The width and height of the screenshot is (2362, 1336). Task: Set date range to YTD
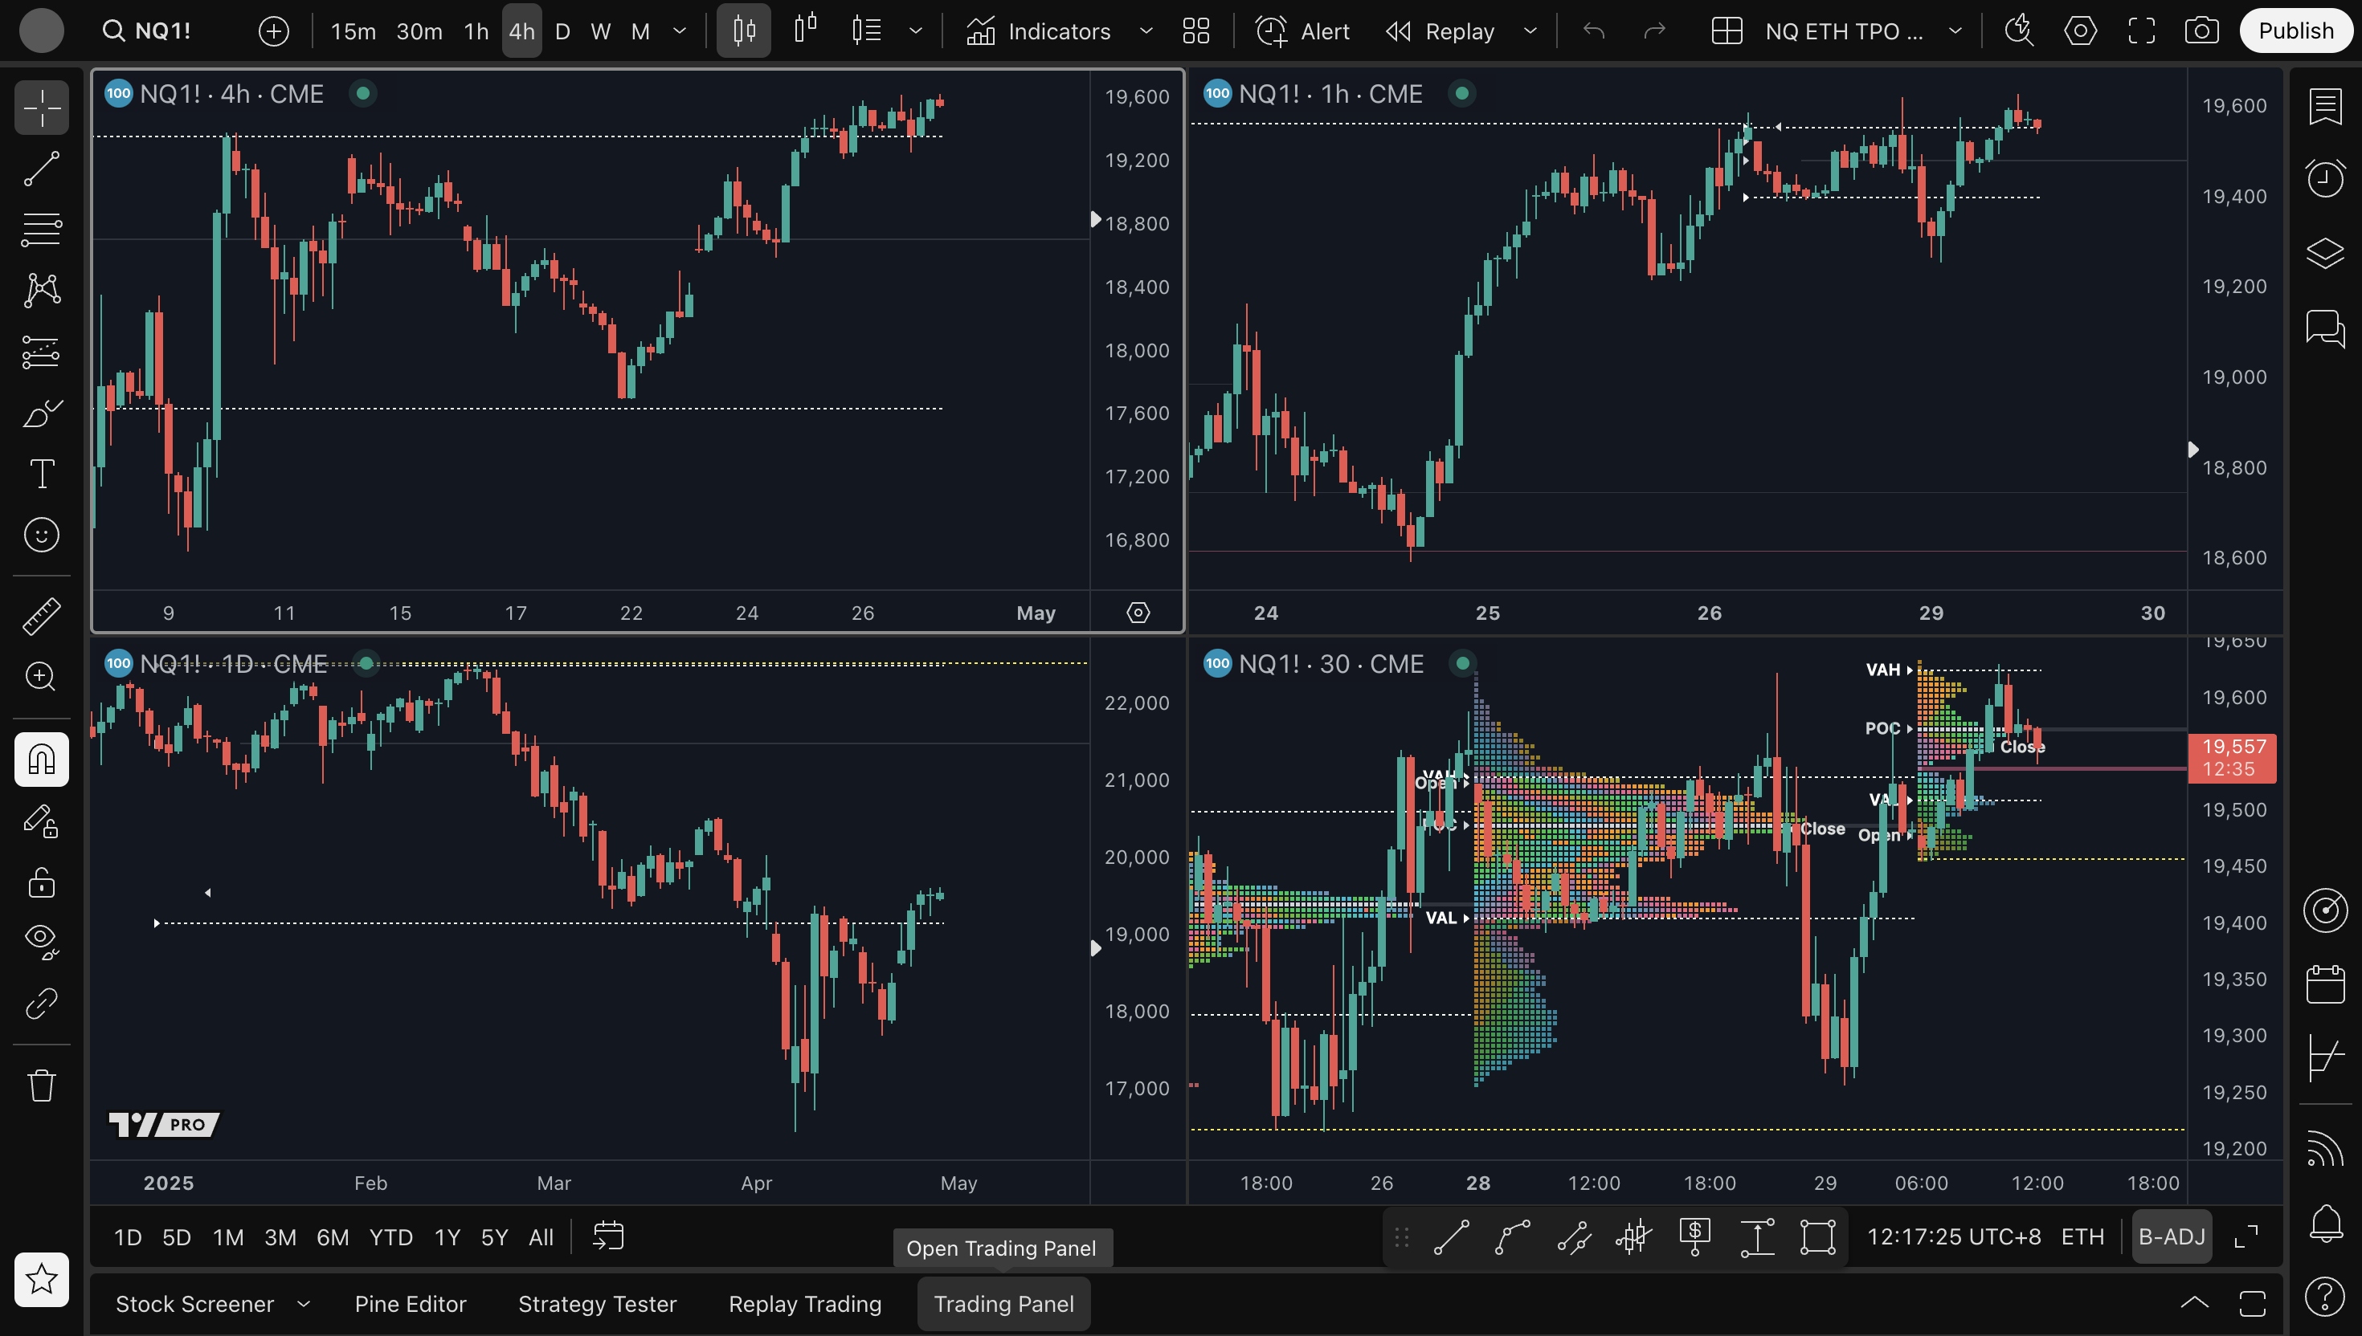click(x=390, y=1237)
